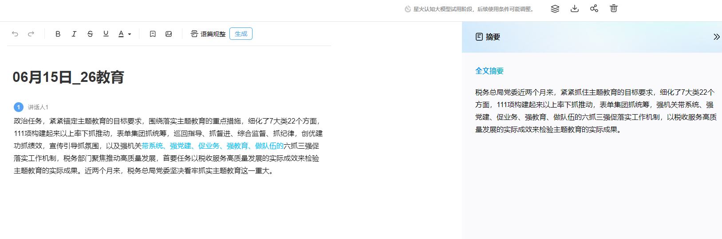Click the document title 06月15日_26教育
Viewport: 722px width, 239px height.
click(68, 77)
